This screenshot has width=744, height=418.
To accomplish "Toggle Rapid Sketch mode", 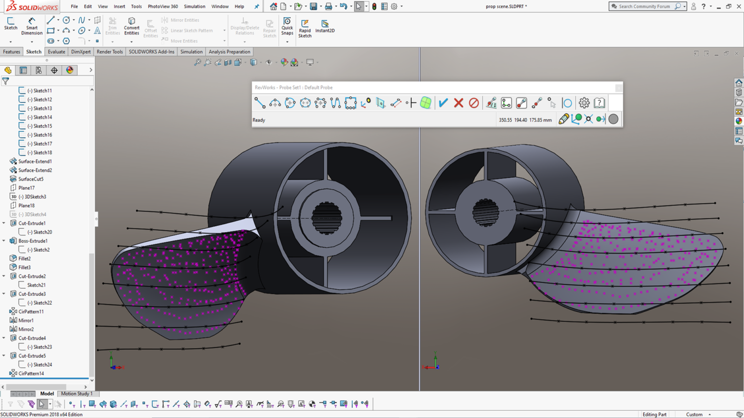I will [305, 27].
